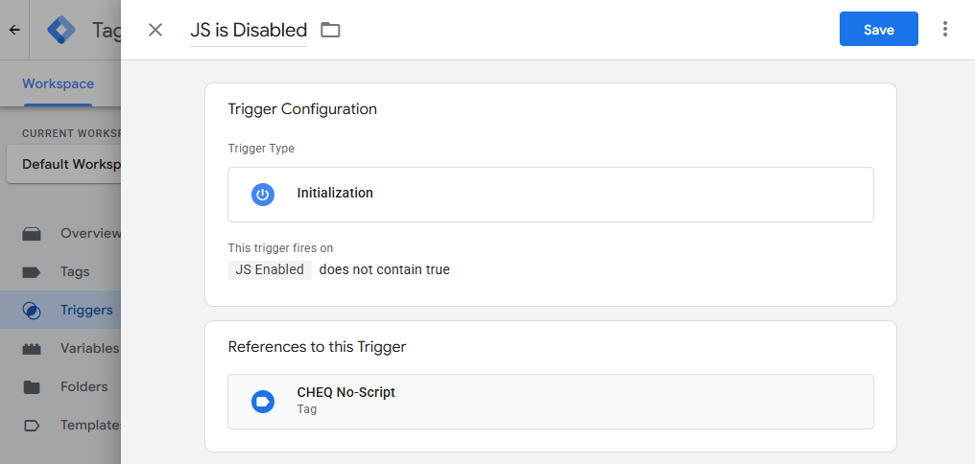Click the JS Enabled variable chip

click(x=270, y=269)
